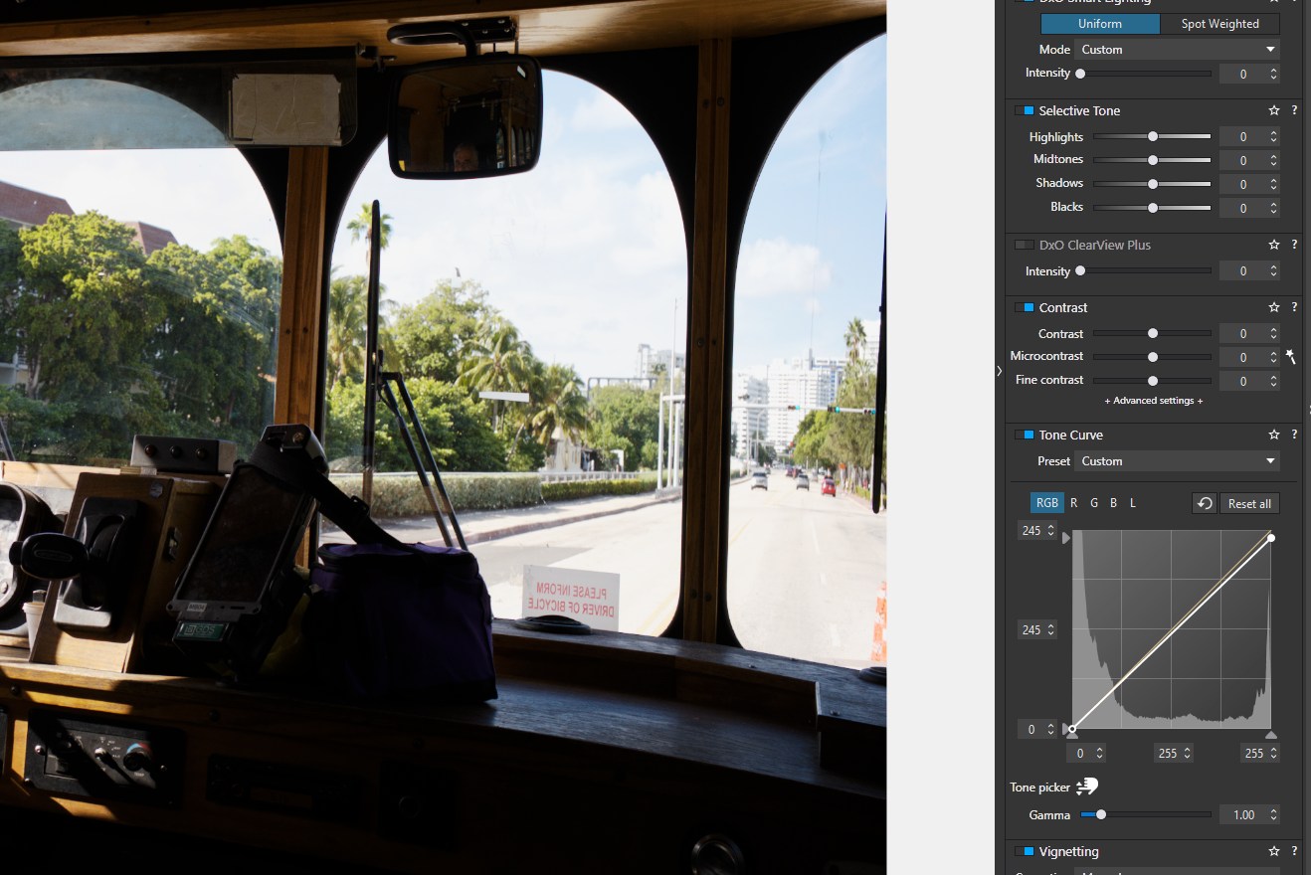1311x875 pixels.
Task: Click the Gamma slider handle
Action: (1100, 814)
